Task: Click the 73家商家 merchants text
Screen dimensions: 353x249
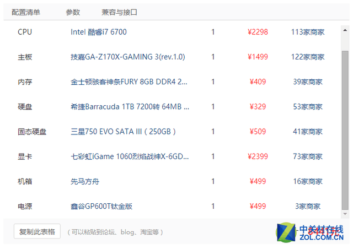Action: click(308, 156)
